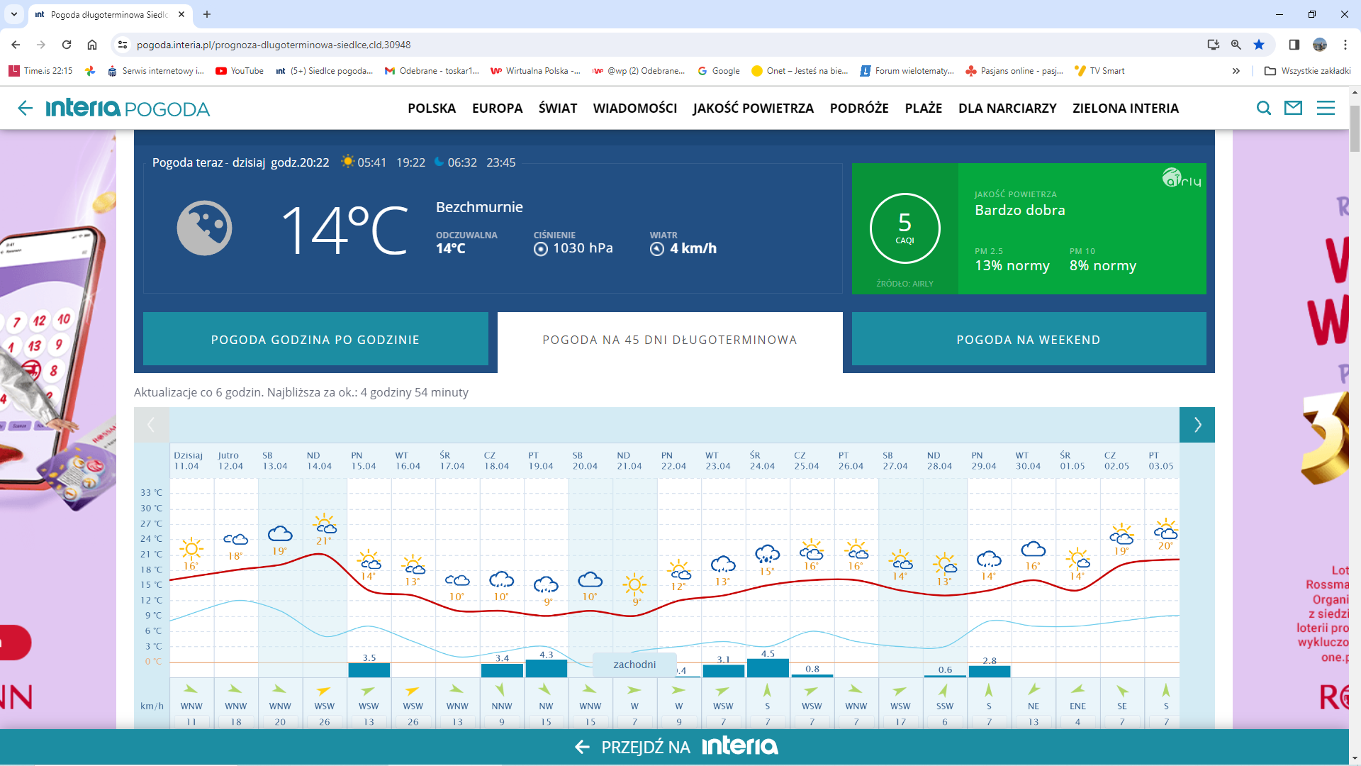Viewport: 1361px width, 766px height.
Task: Open the tab search dropdown arrow
Action: (x=13, y=14)
